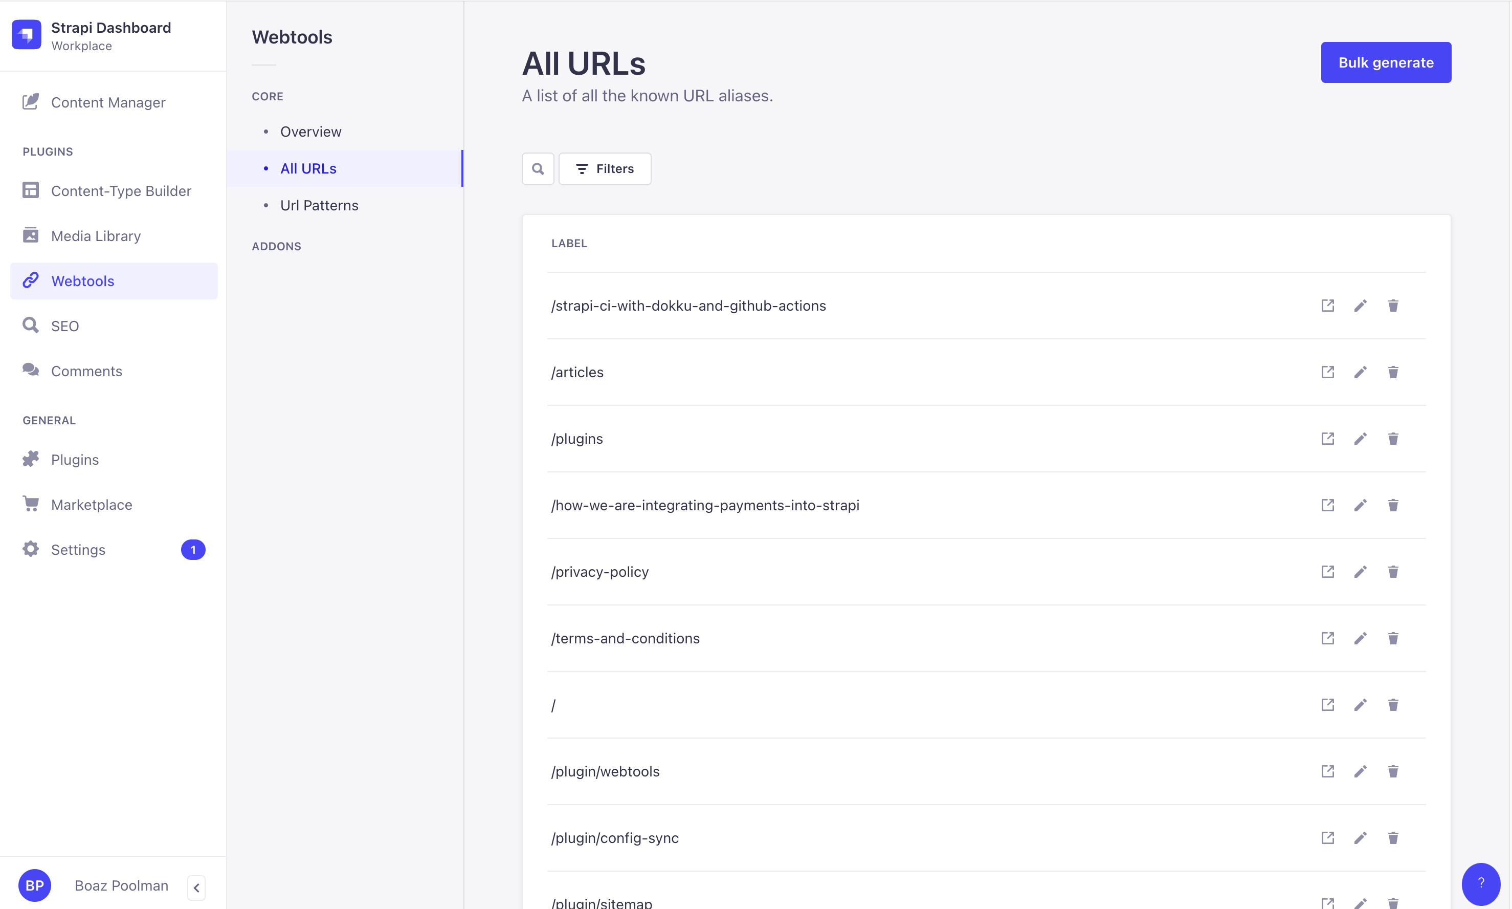Viewport: 1512px width, 909px height.
Task: Edit /how-we-are-integrating-payments-into-strapi alias
Action: tap(1360, 505)
